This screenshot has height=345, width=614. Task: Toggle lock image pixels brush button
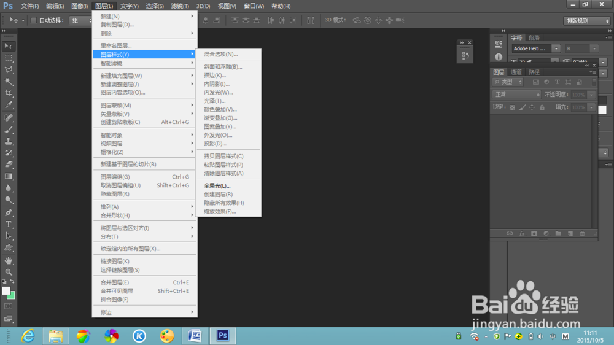click(x=522, y=107)
